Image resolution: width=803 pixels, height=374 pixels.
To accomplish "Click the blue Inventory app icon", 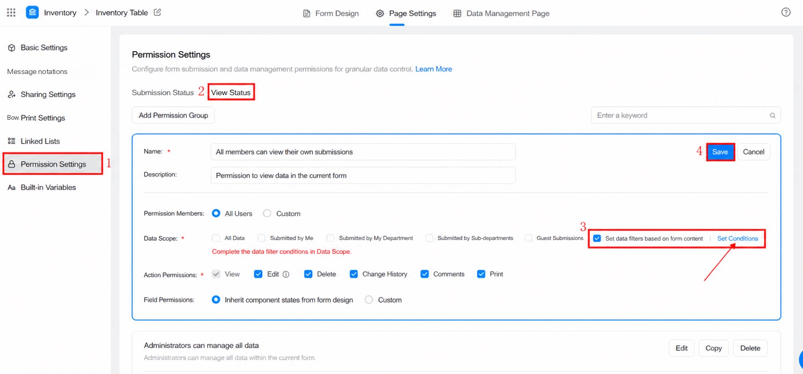I will pos(32,12).
